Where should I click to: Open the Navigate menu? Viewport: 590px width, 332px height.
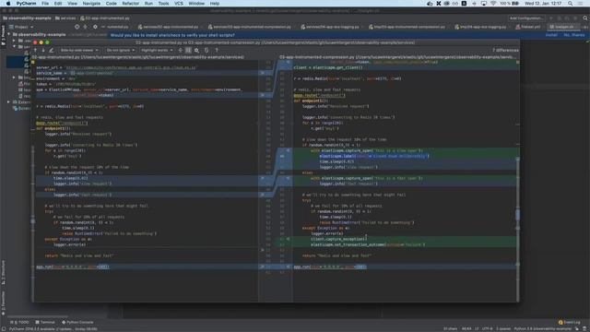pyautogui.click(x=91, y=4)
